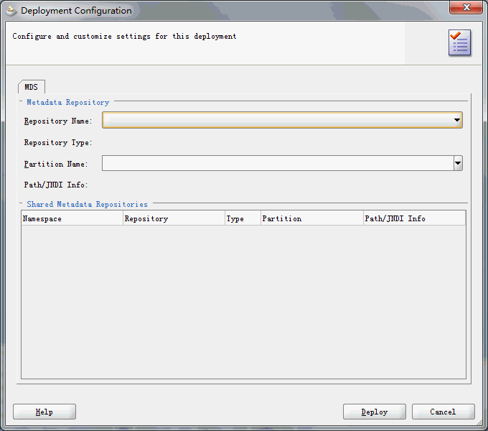Screen dimensions: 488x431
Task: Click the Partition Name label
Action: (56, 164)
